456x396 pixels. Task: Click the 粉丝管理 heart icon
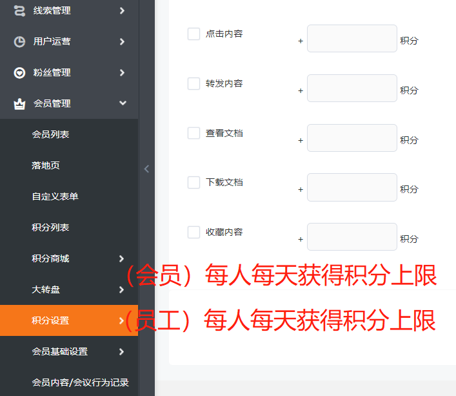(19, 72)
